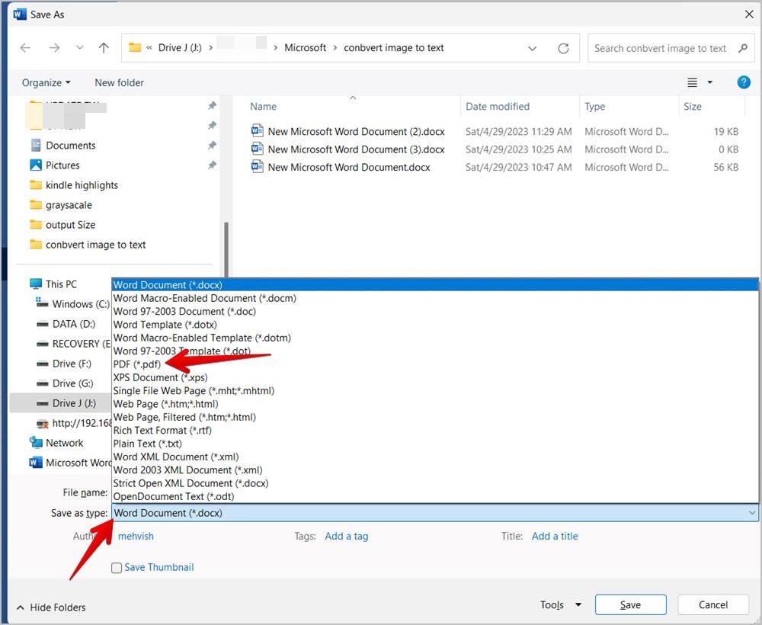Click the search magnifier icon

click(742, 48)
